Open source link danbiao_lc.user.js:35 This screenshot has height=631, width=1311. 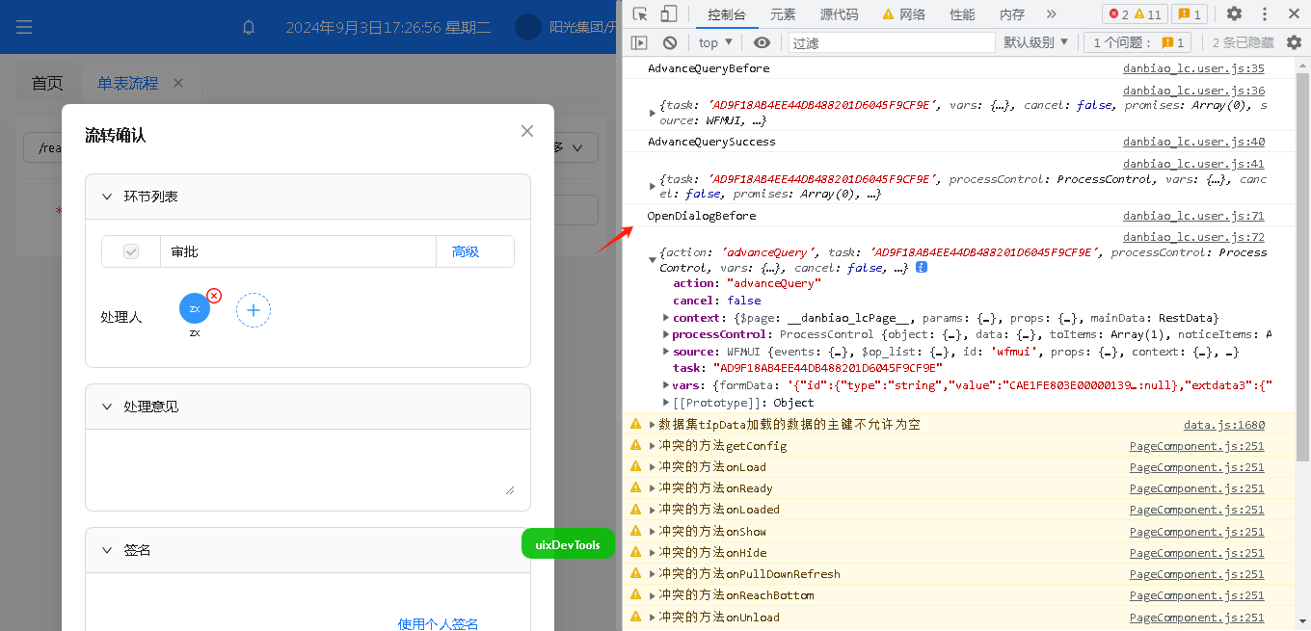[x=1193, y=68]
